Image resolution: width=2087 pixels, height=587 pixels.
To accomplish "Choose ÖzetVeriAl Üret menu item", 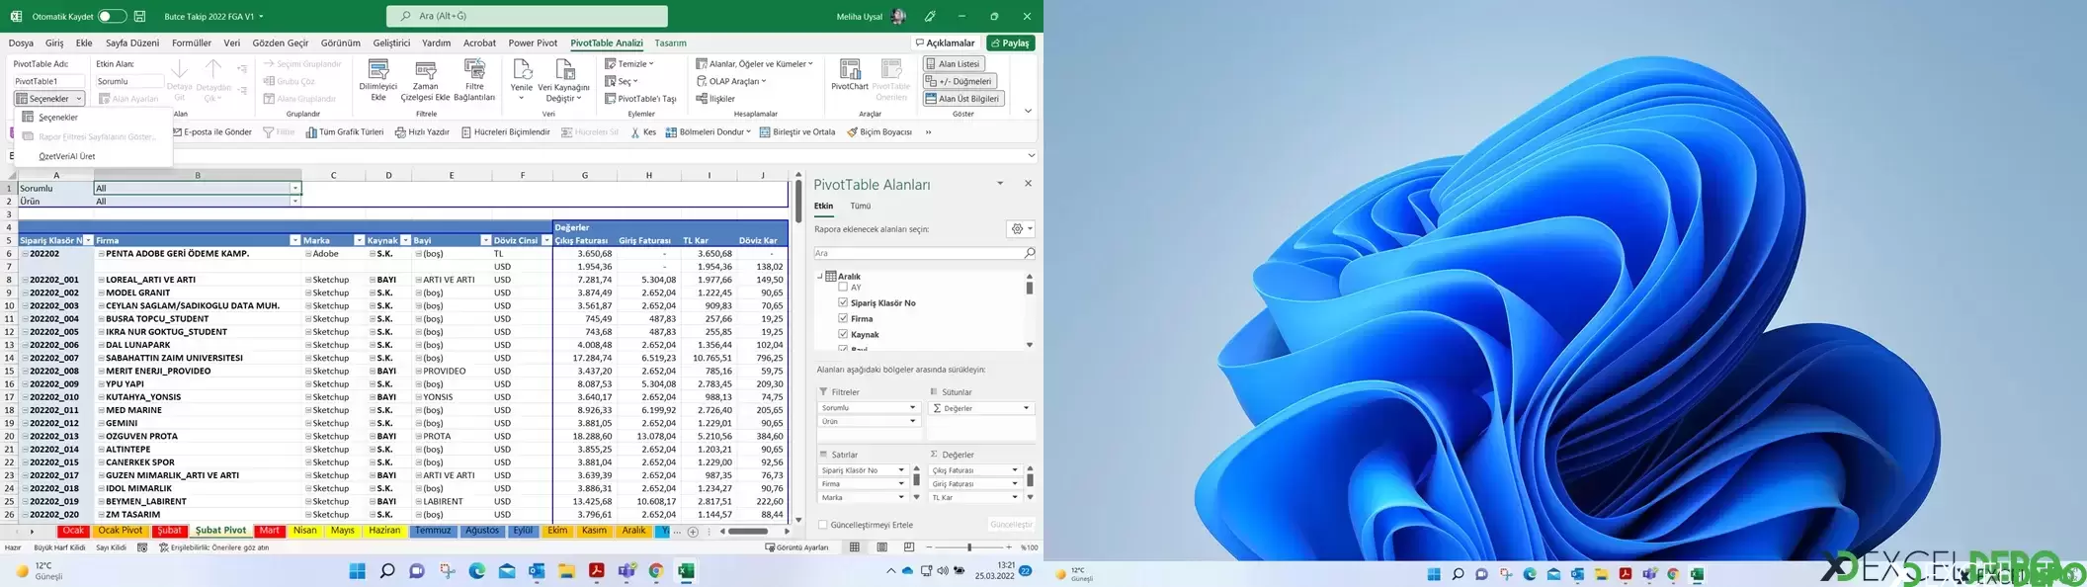I will click(67, 156).
